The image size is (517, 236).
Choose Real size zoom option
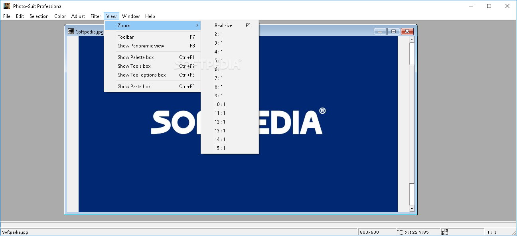click(x=230, y=26)
